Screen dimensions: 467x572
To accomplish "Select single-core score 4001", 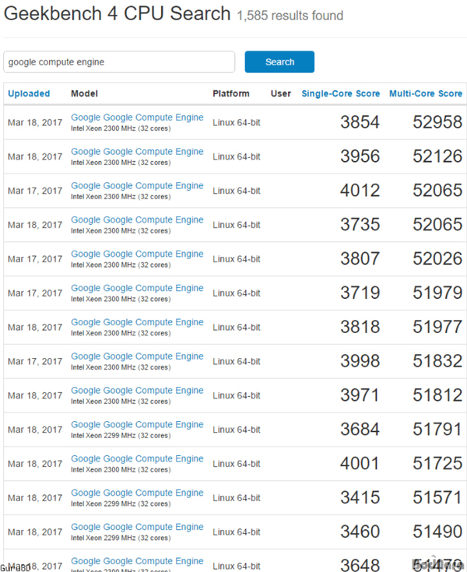I will pyautogui.click(x=360, y=464).
